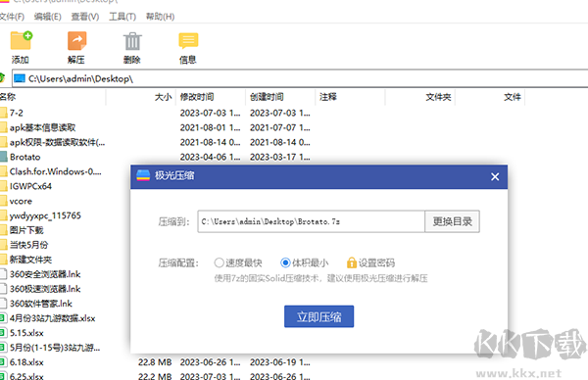Click the 立即压缩 button
This screenshot has height=380, width=588.
click(319, 316)
